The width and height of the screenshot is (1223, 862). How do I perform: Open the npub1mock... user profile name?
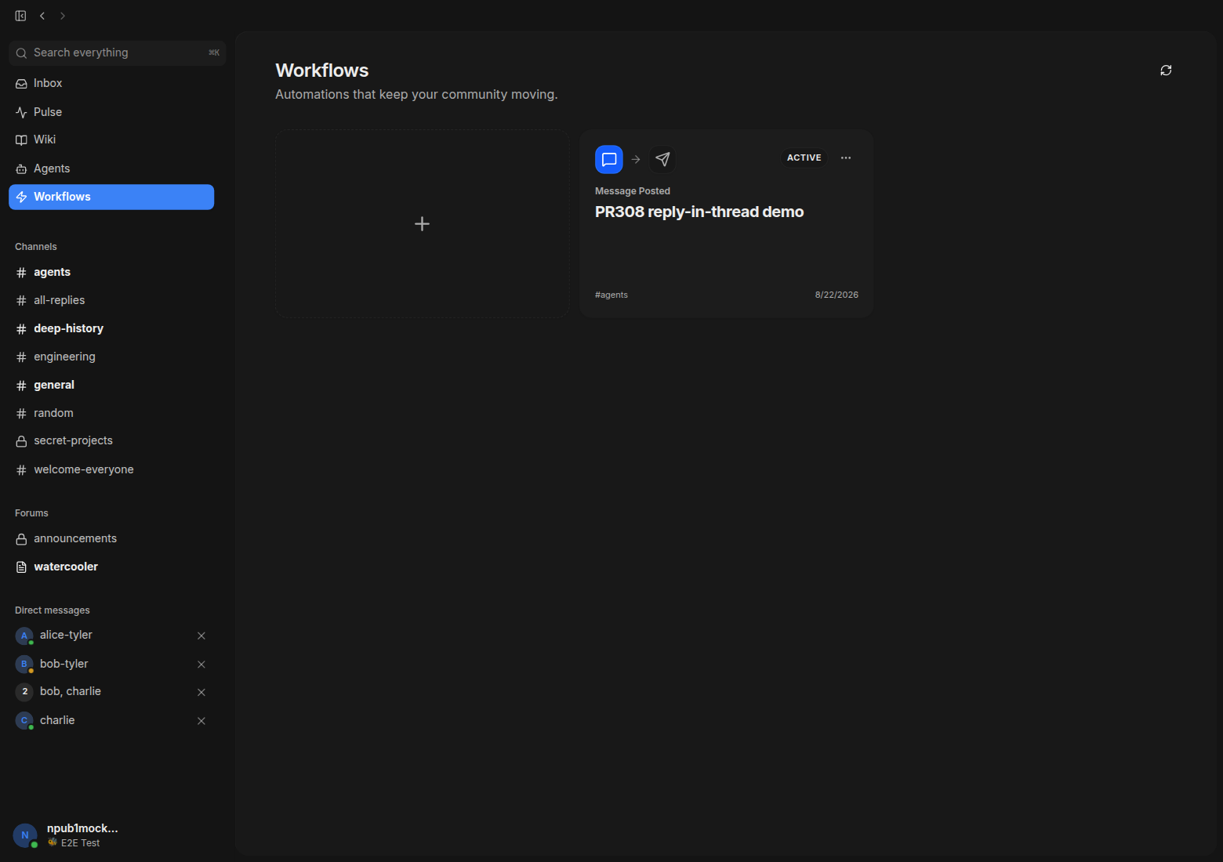pyautogui.click(x=82, y=828)
